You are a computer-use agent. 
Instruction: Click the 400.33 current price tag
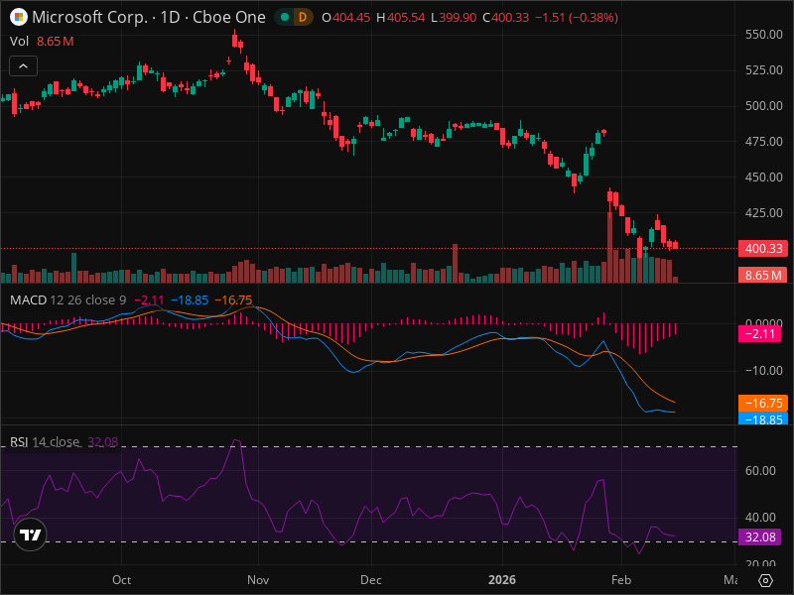(763, 249)
